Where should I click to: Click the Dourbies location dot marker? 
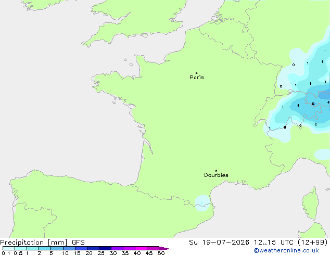[216, 171]
